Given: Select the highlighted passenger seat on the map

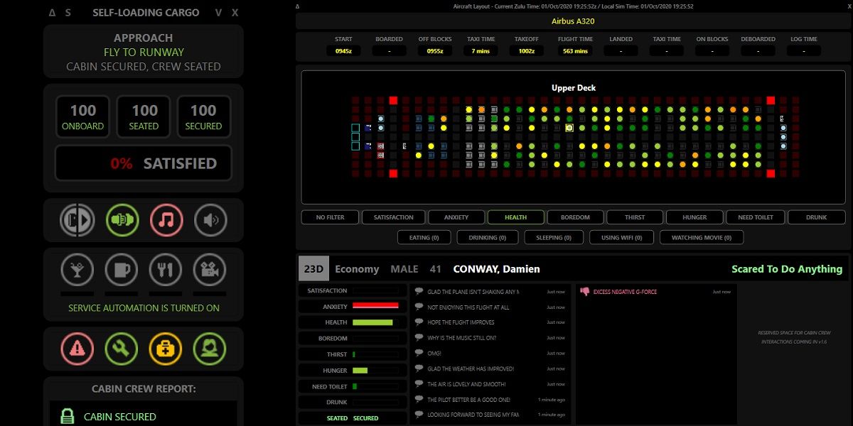Looking at the screenshot, I should click(x=569, y=128).
